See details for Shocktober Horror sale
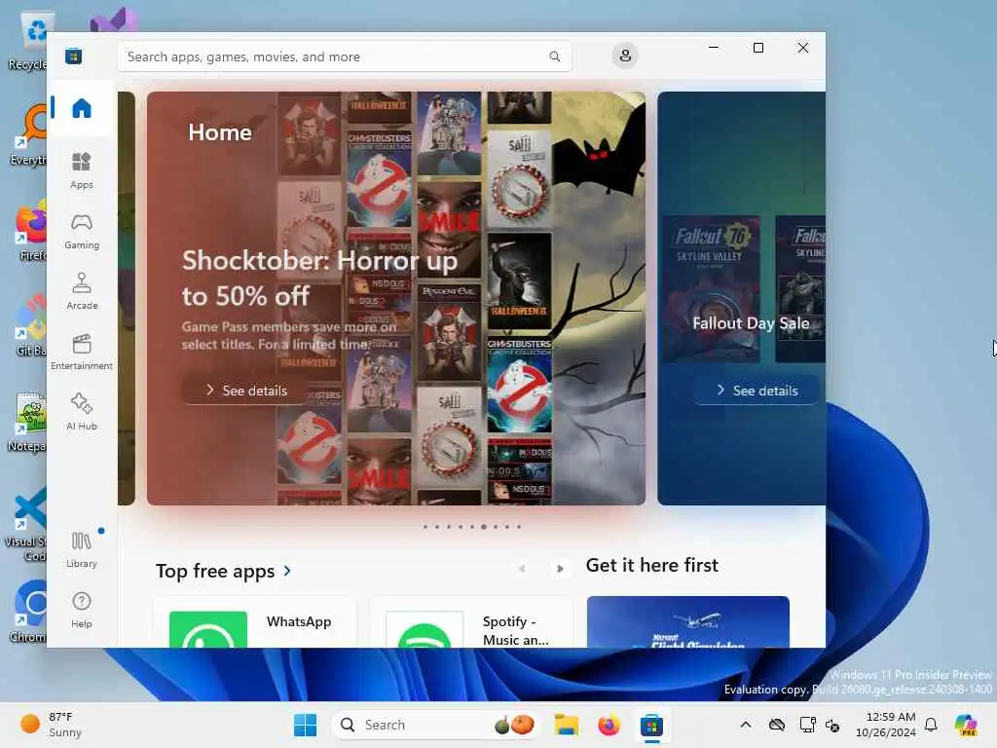The height and width of the screenshot is (748, 997). pos(245,390)
